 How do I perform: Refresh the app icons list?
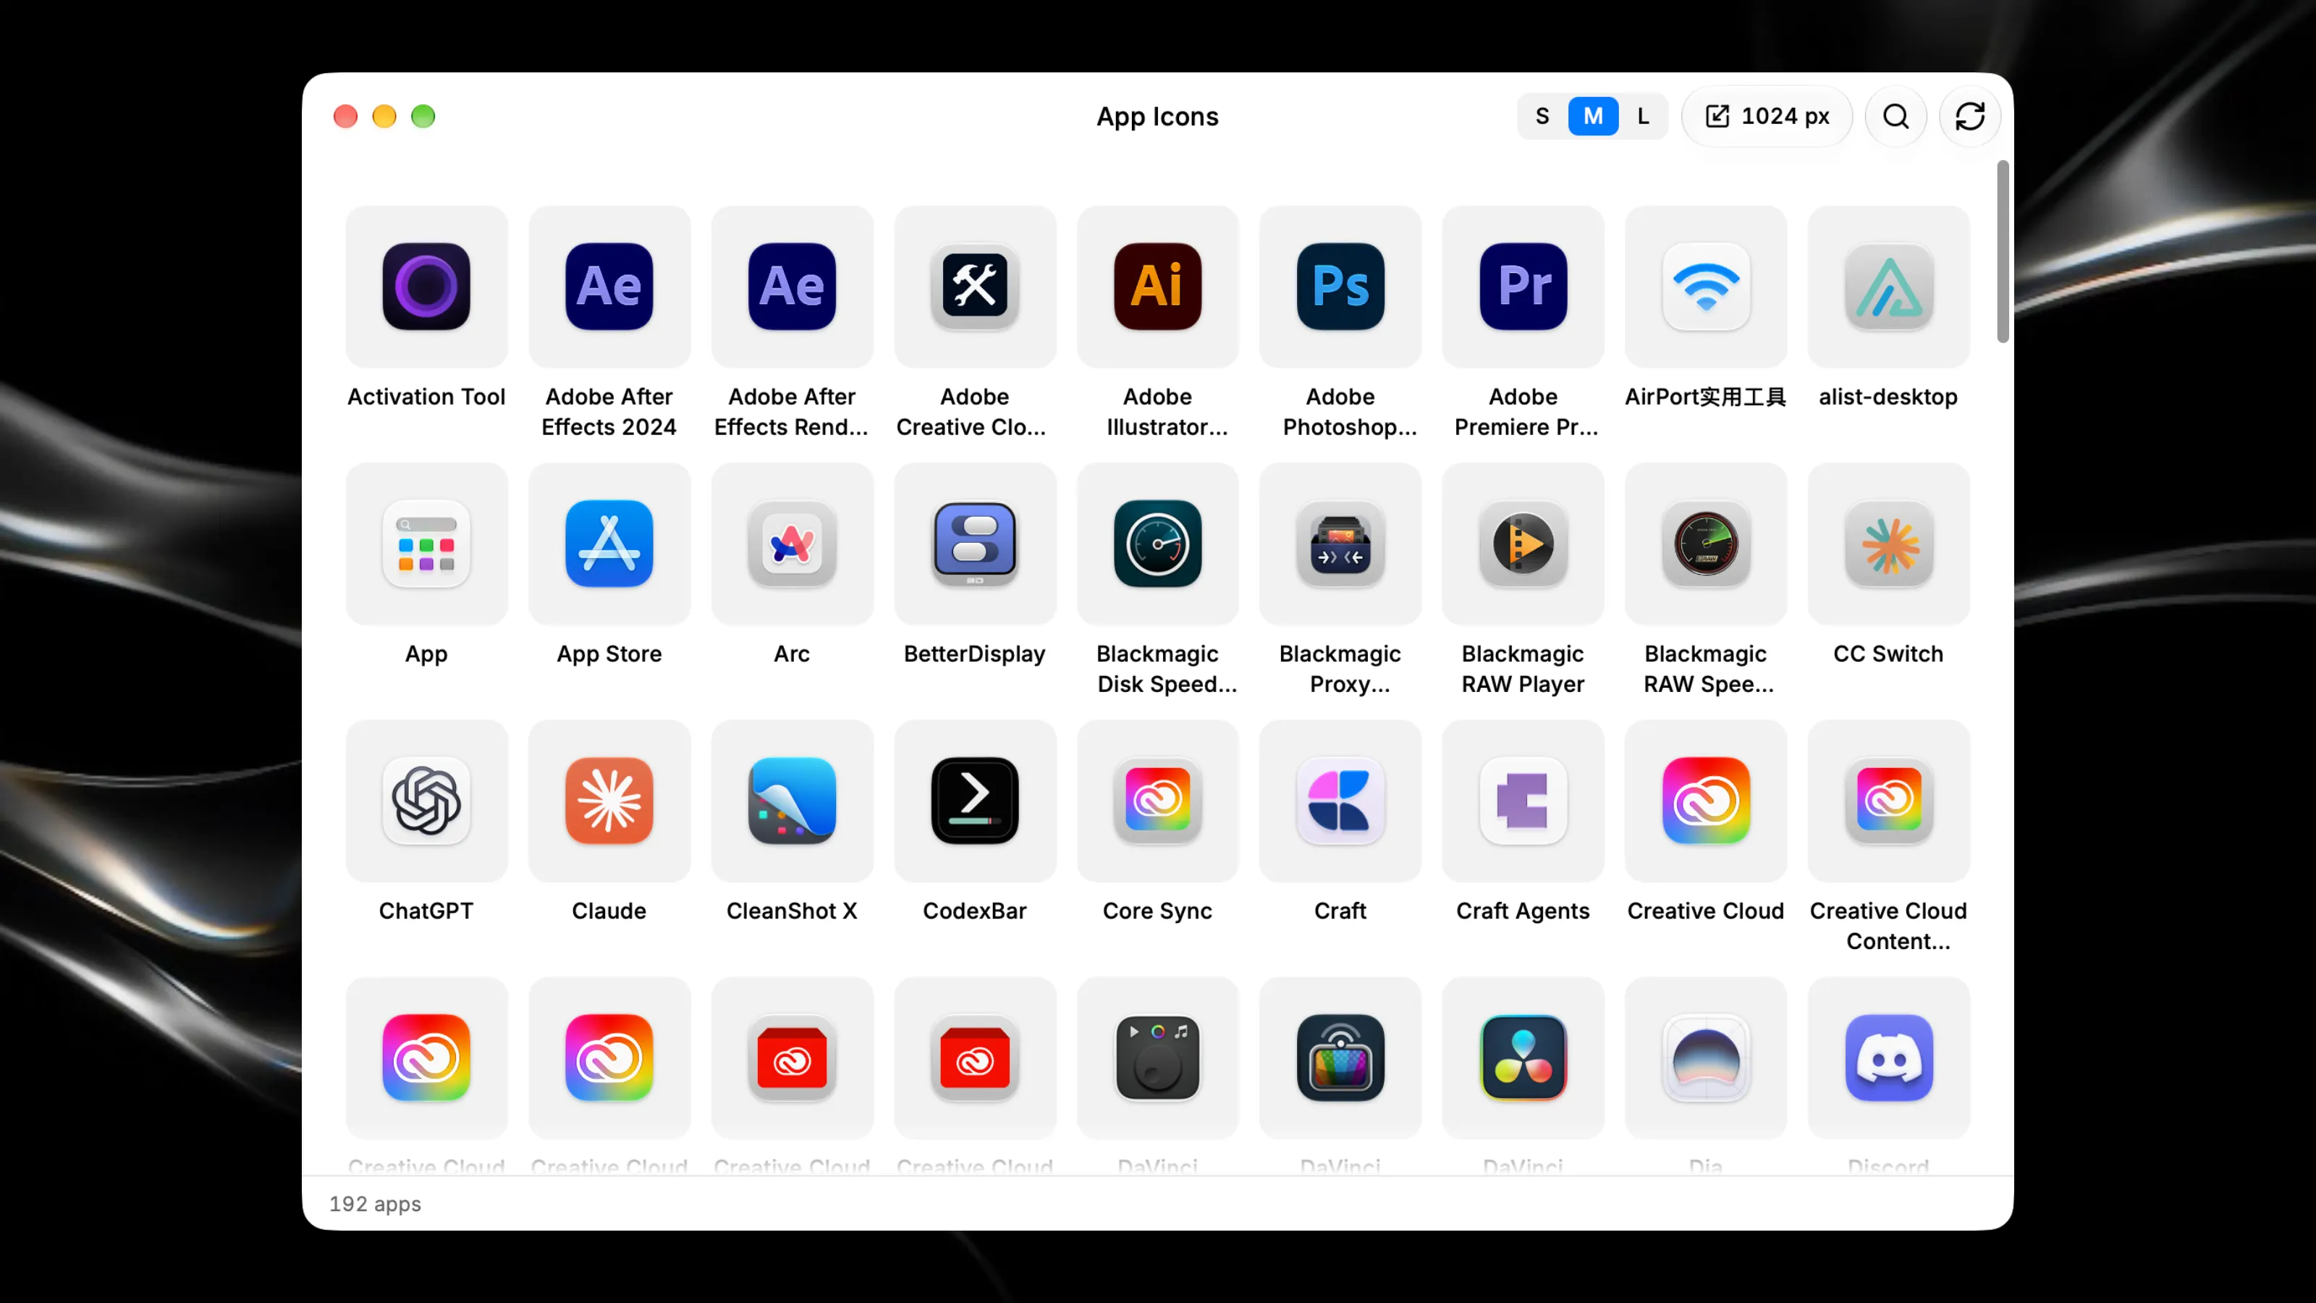[x=1969, y=116]
